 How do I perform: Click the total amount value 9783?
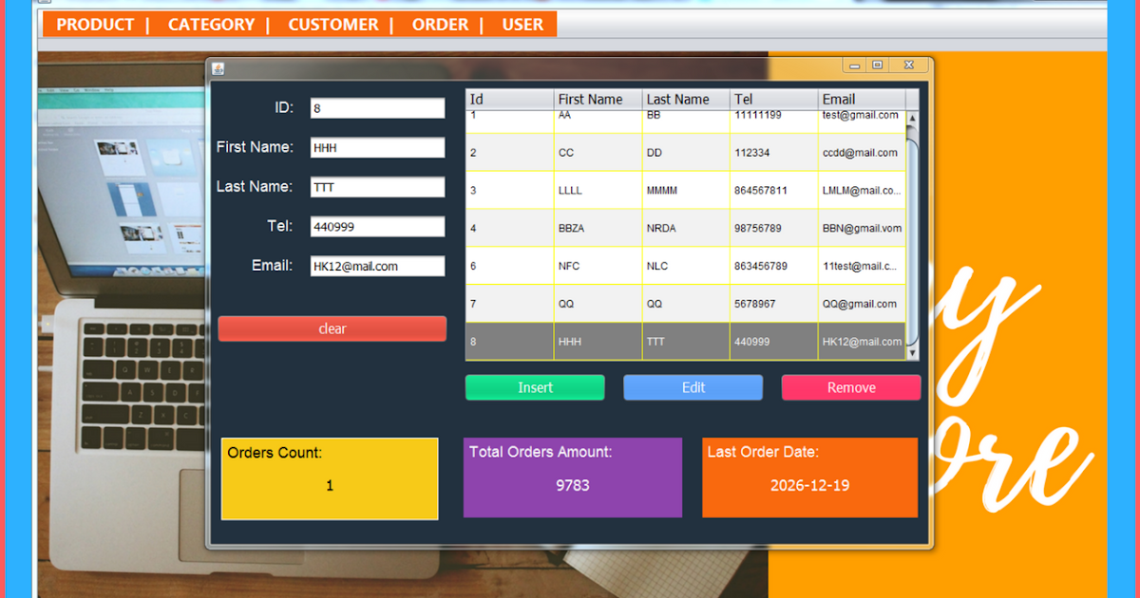pos(573,485)
